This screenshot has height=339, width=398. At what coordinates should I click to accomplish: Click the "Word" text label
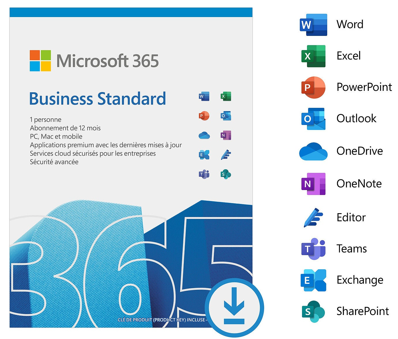tap(350, 24)
